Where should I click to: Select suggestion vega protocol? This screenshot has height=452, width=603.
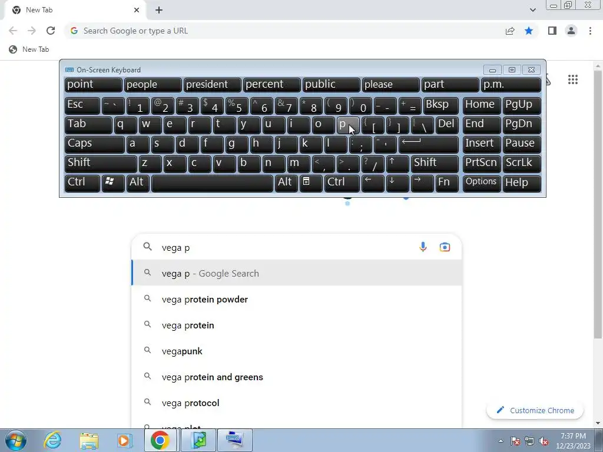click(x=297, y=403)
